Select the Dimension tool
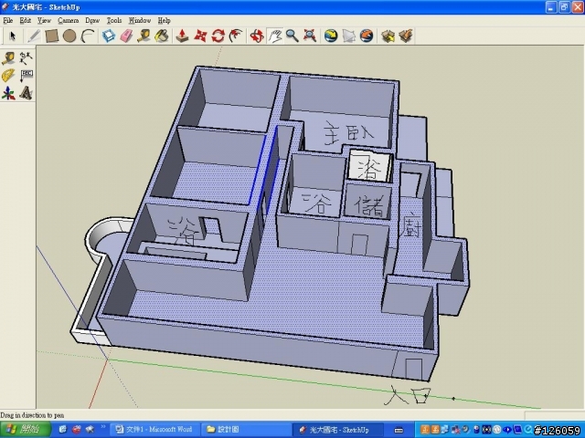This screenshot has height=438, width=585. [27, 58]
